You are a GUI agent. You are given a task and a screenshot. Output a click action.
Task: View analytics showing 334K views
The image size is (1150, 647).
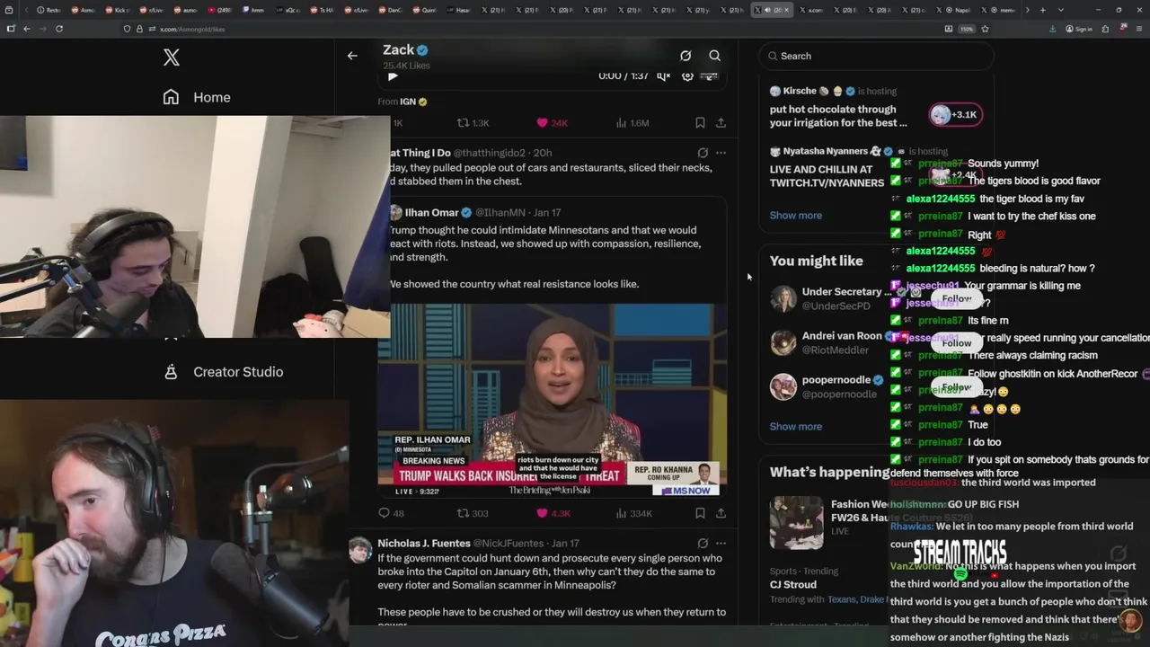634,514
